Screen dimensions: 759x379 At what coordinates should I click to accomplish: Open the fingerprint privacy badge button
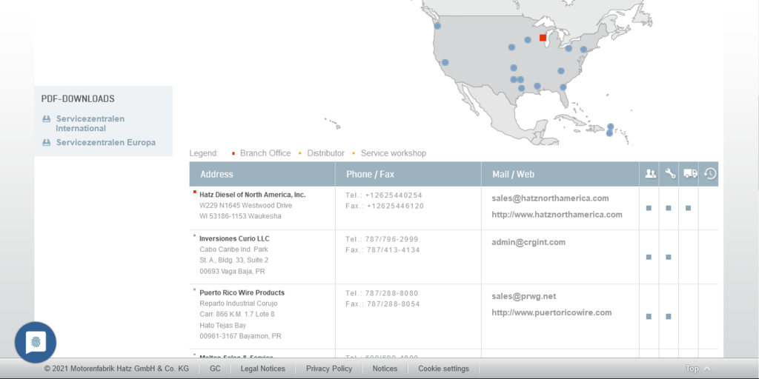36,342
